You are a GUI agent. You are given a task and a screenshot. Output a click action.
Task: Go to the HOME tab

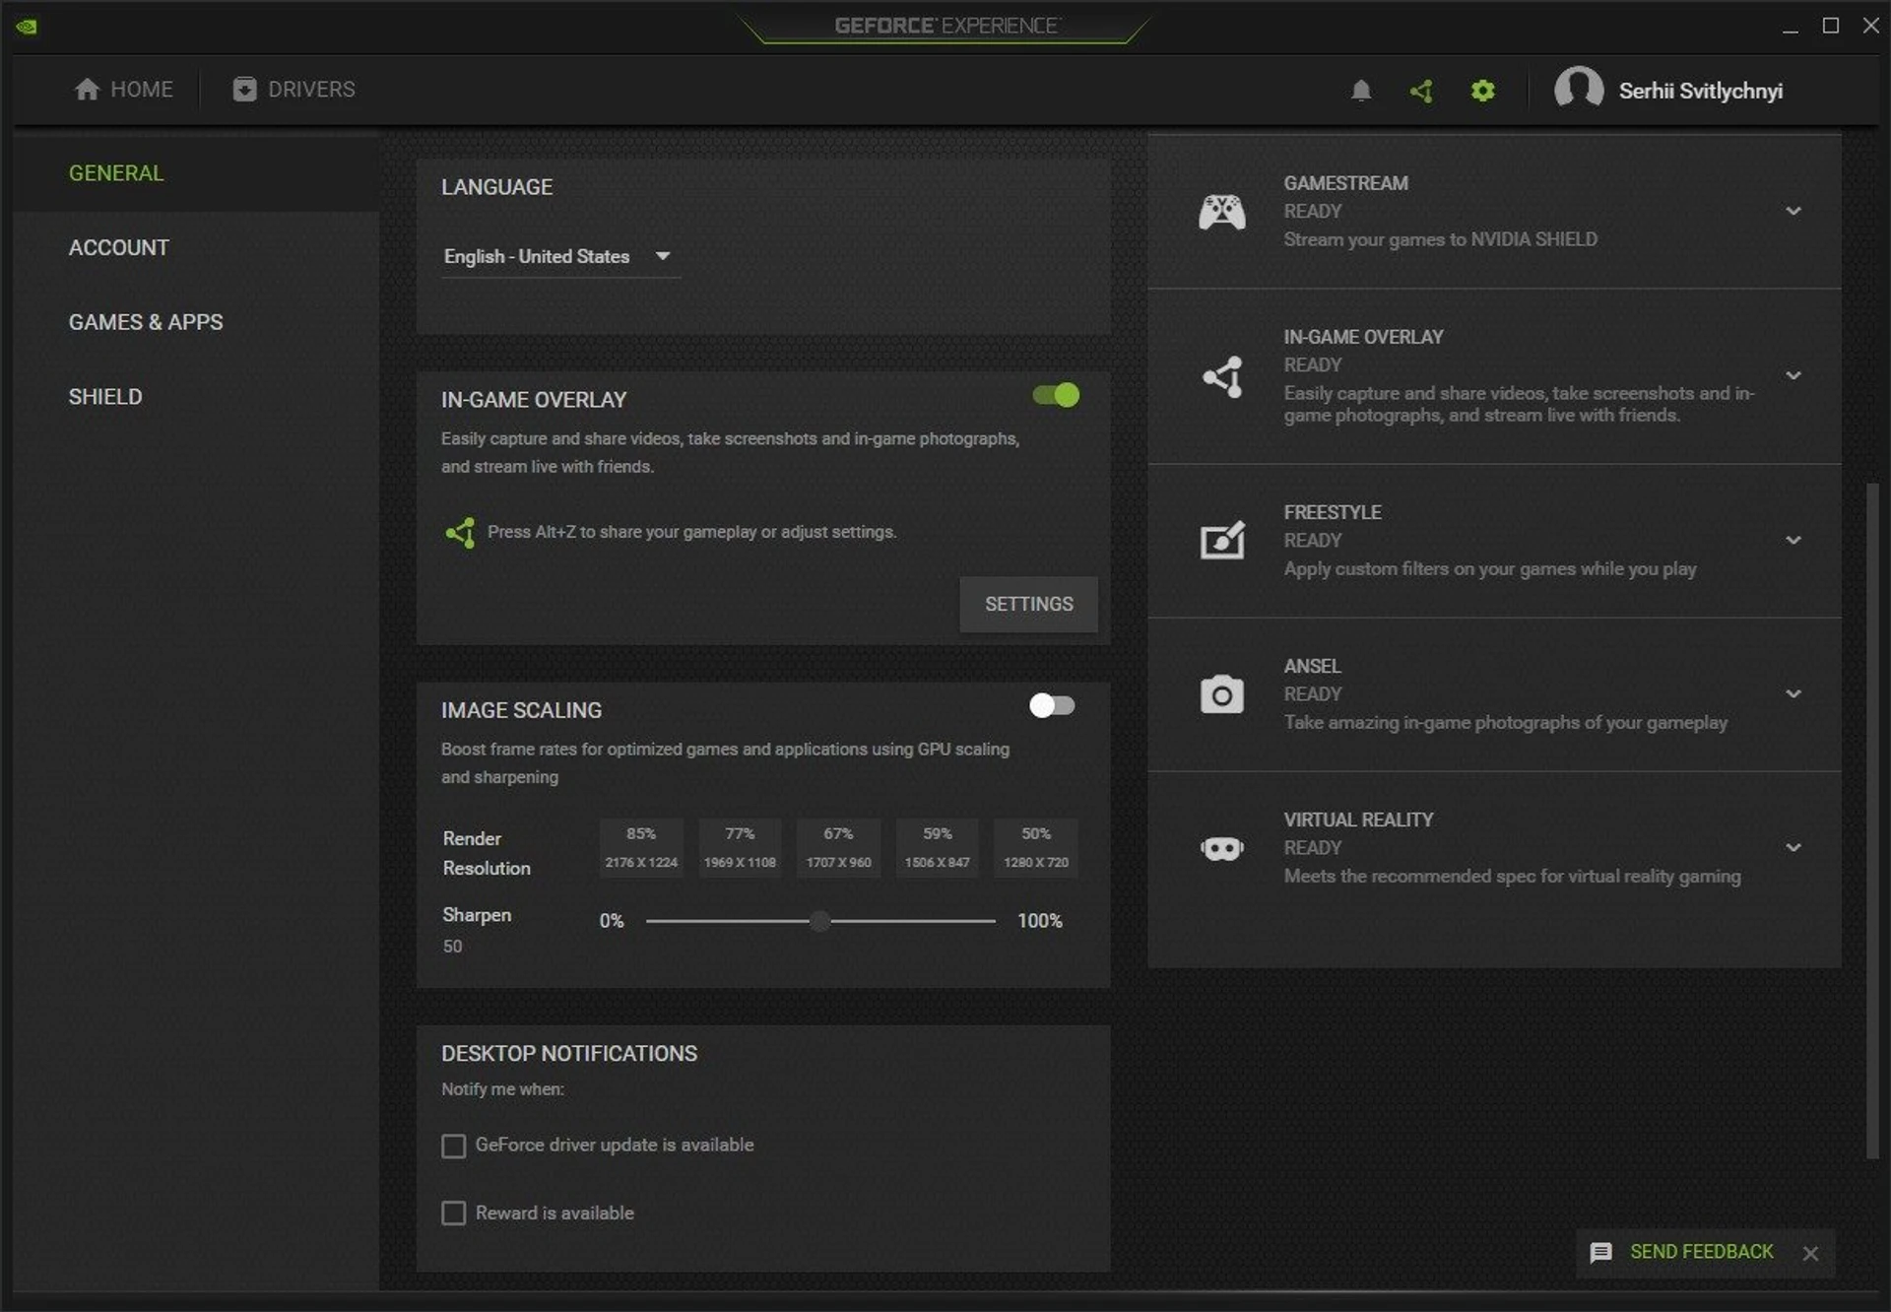(124, 90)
